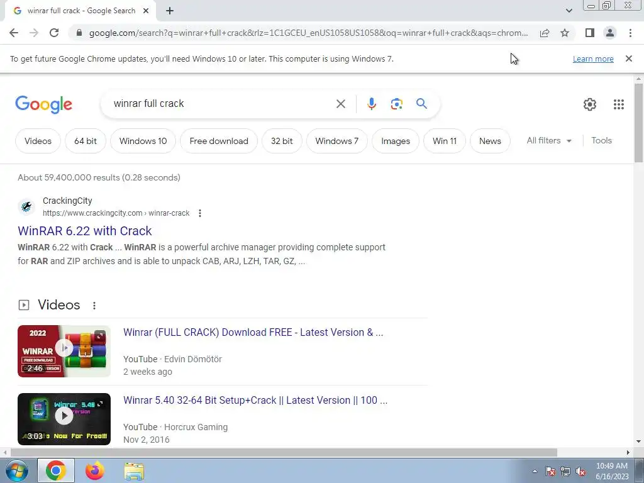Image resolution: width=644 pixels, height=483 pixels.
Task: Clear the search box with the X icon
Action: tap(340, 104)
